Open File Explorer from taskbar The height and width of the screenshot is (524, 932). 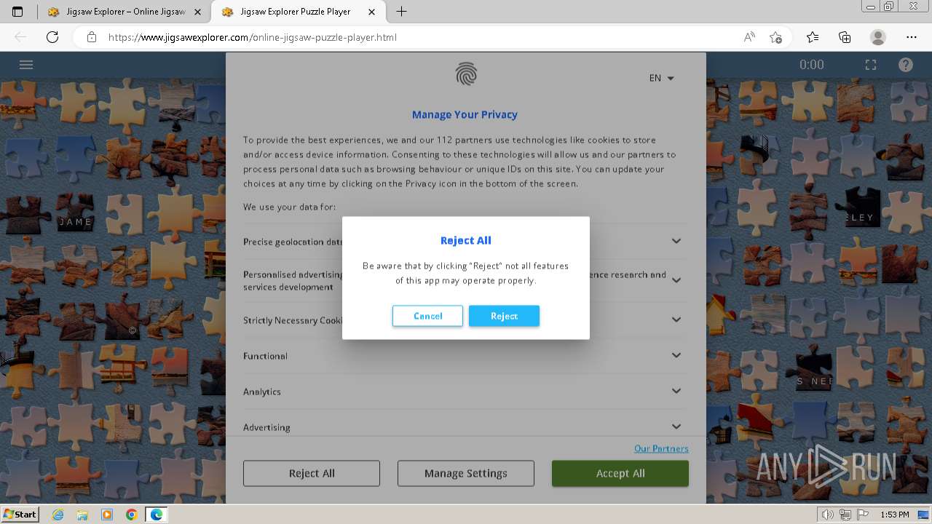82,515
